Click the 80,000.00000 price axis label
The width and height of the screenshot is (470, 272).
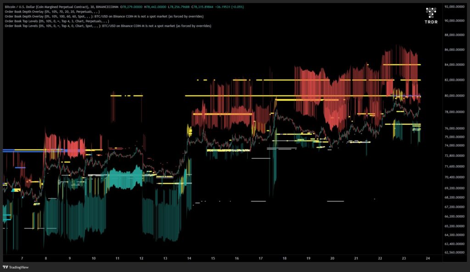pos(455,96)
